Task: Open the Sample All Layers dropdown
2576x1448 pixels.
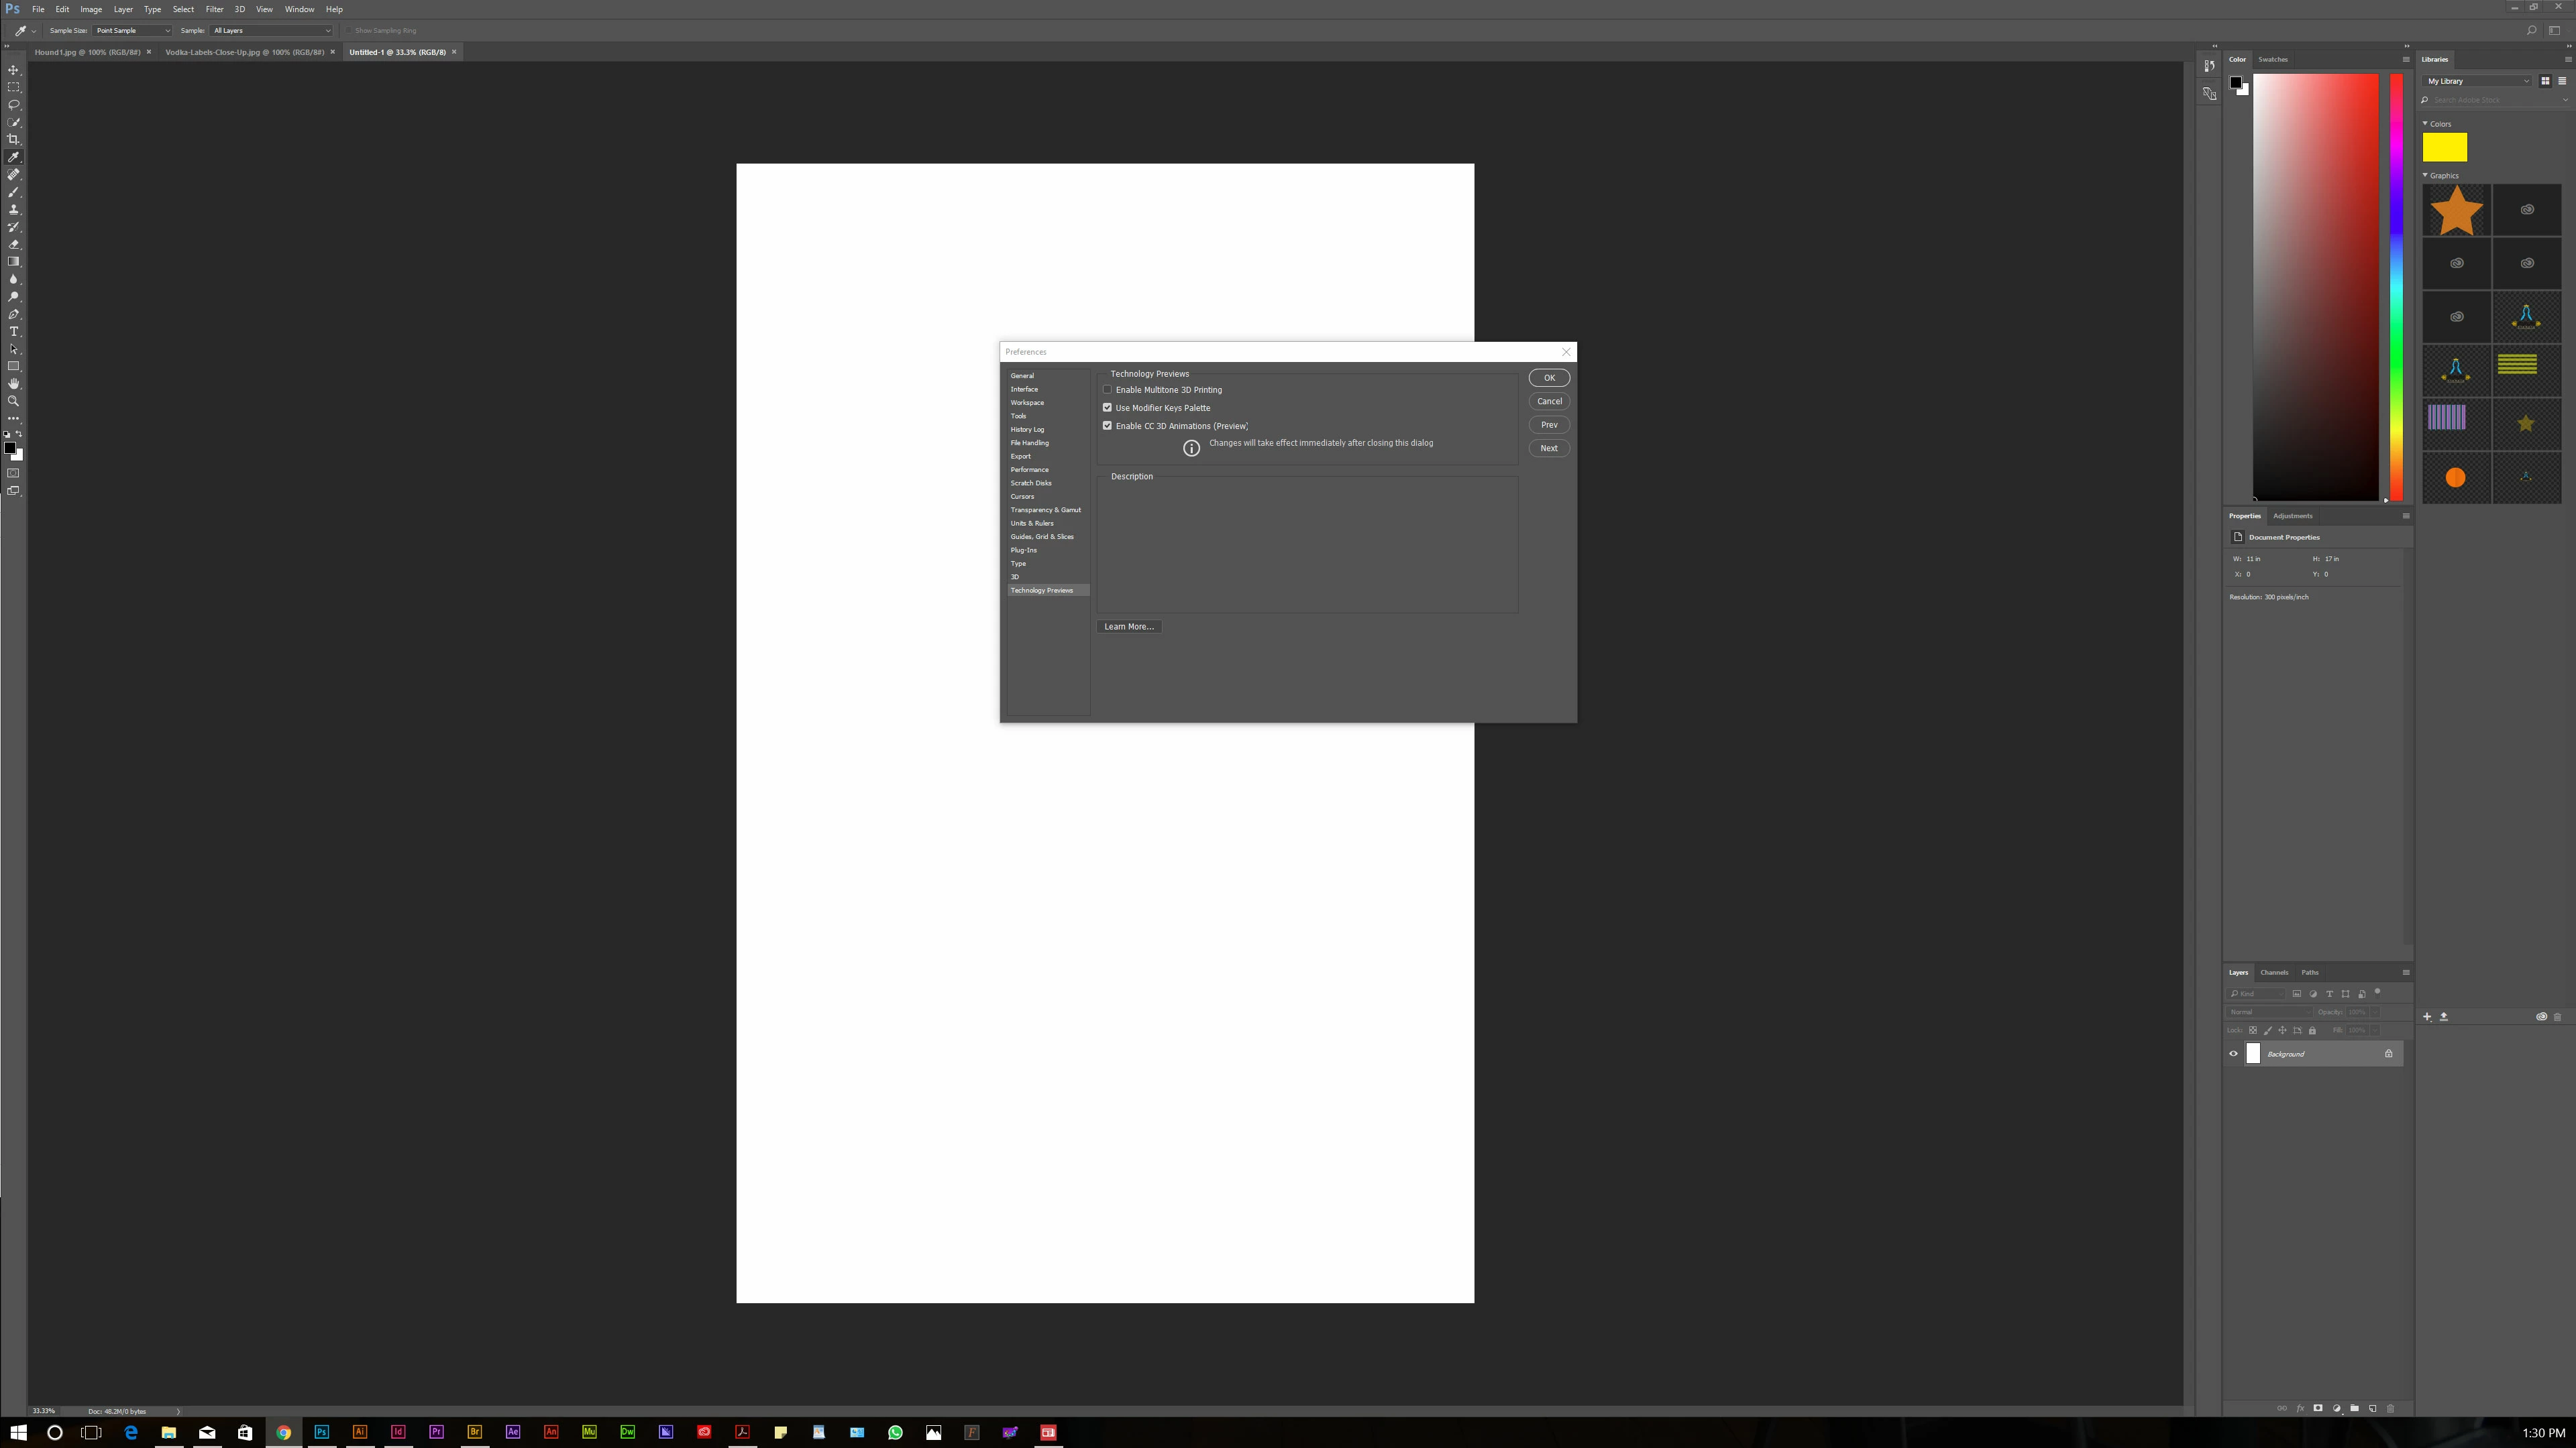Action: pos(270,30)
